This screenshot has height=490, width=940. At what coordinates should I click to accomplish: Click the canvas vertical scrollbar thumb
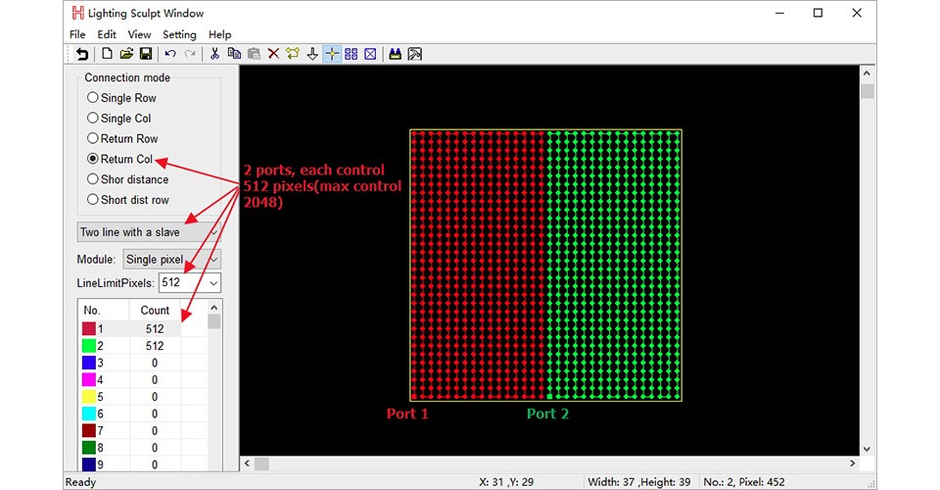[x=867, y=91]
